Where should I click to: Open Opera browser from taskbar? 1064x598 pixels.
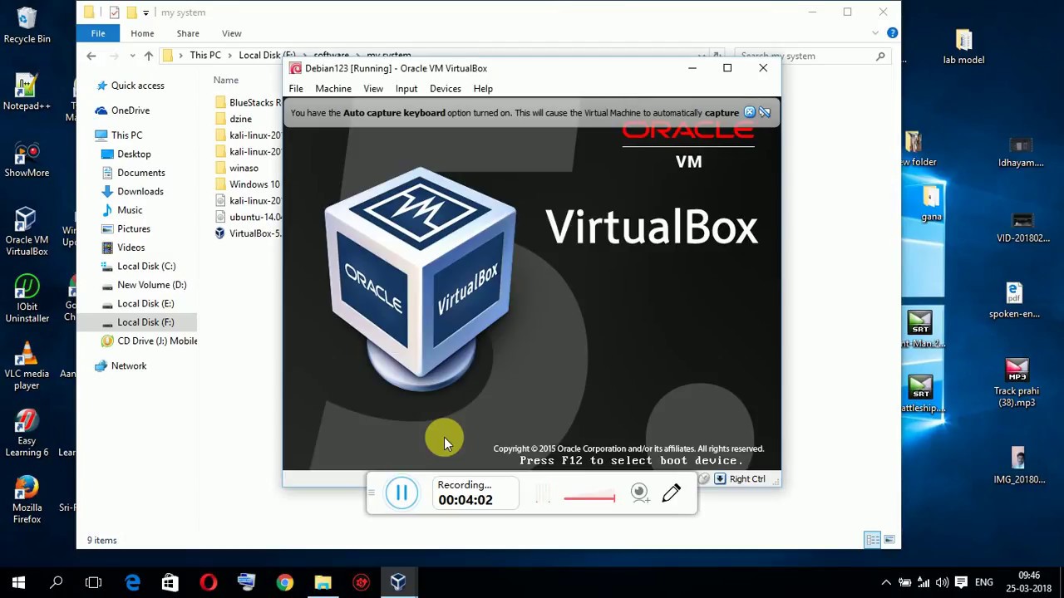pos(208,582)
